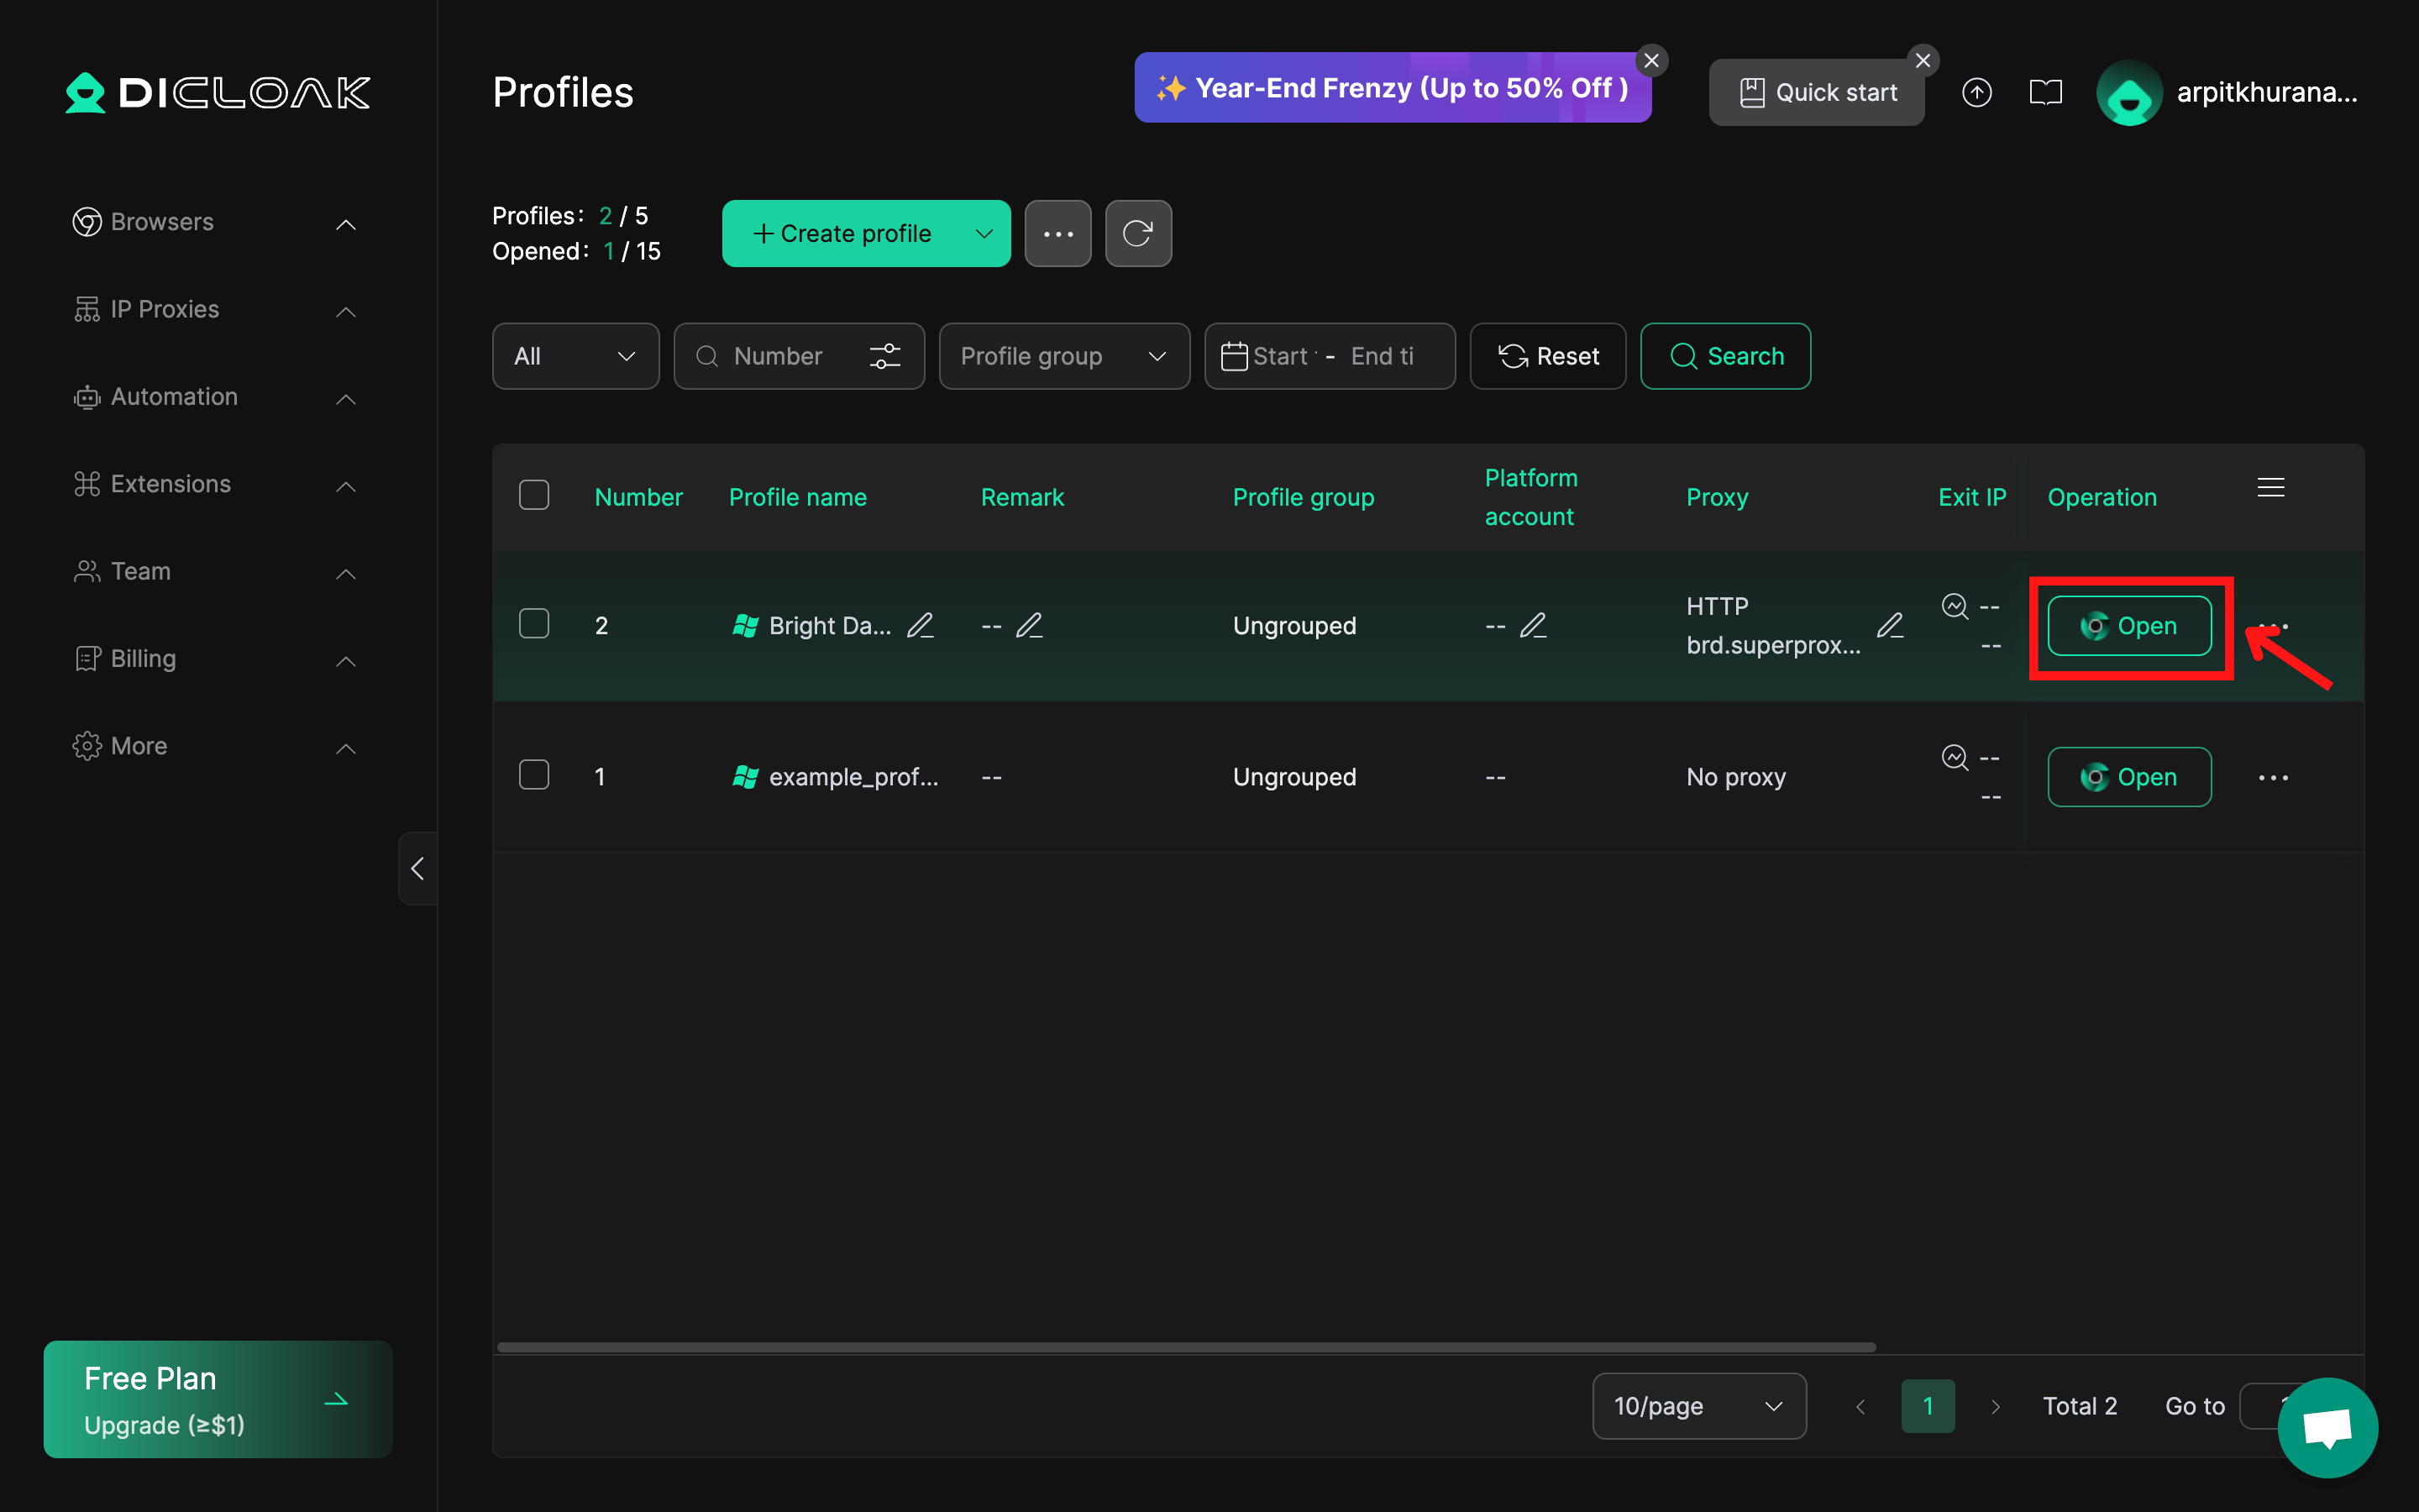Open the 10/page pagination dropdown
This screenshot has width=2419, height=1512.
point(1698,1405)
